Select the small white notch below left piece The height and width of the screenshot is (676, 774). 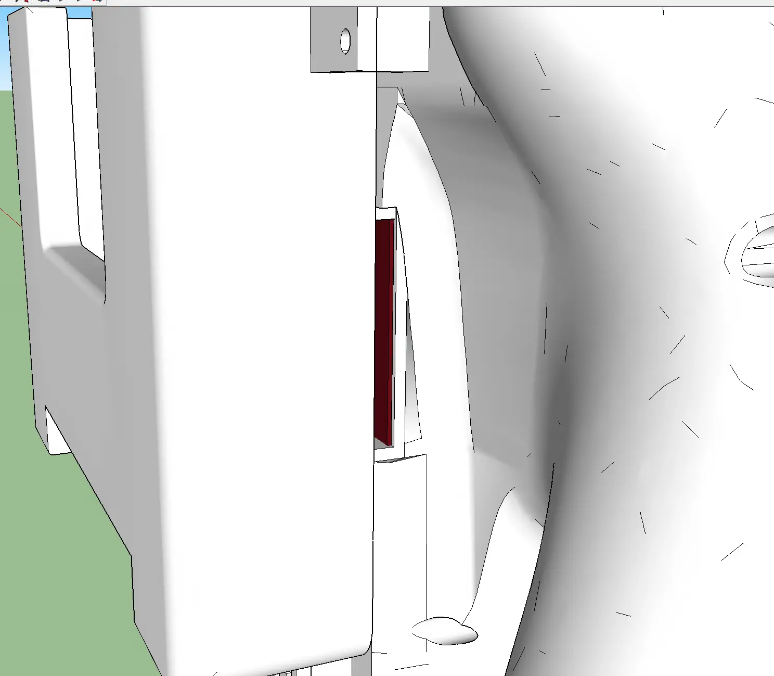click(57, 431)
